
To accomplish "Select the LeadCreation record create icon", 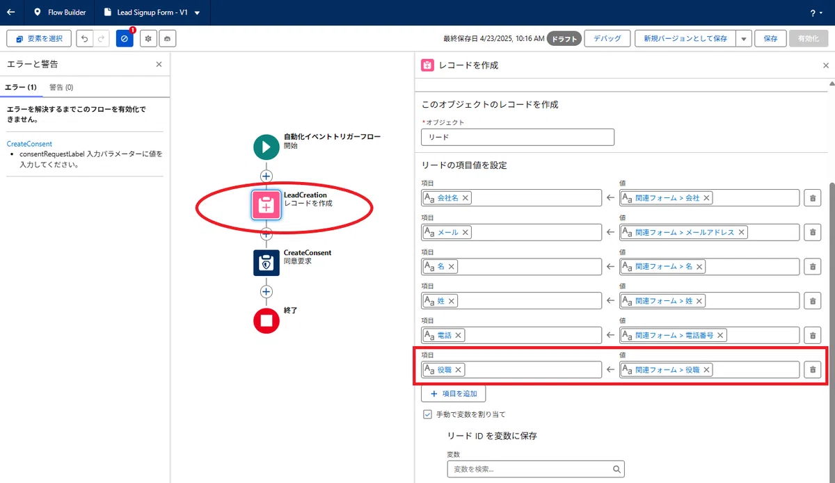I will click(x=266, y=205).
